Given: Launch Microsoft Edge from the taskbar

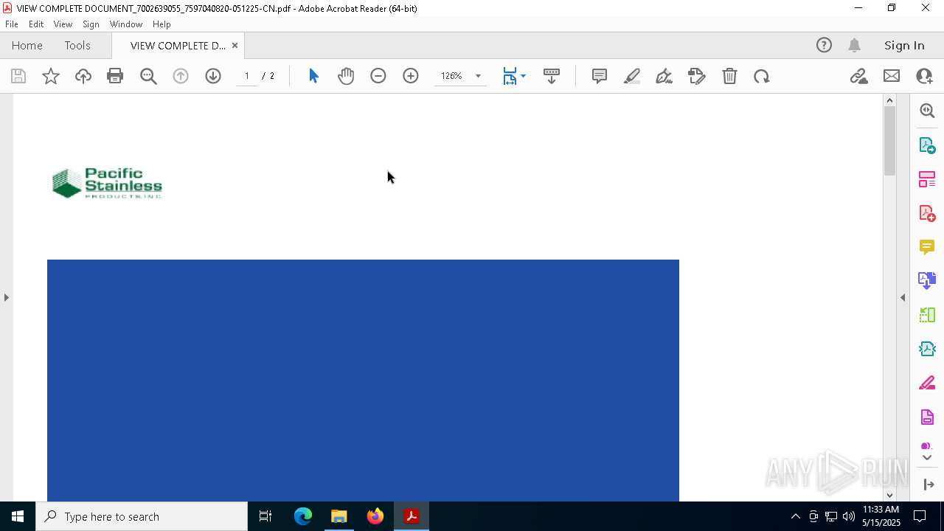Looking at the screenshot, I should pyautogui.click(x=303, y=516).
